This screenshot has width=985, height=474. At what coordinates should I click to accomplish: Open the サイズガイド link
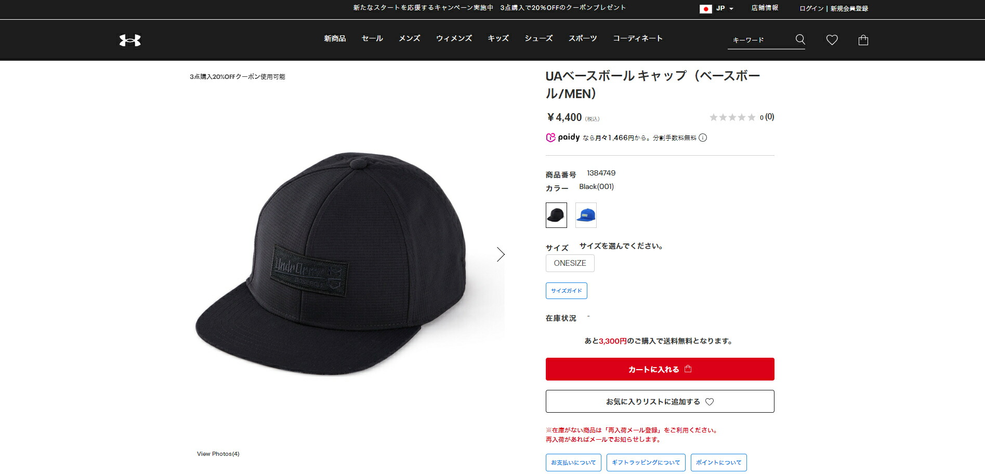point(567,291)
